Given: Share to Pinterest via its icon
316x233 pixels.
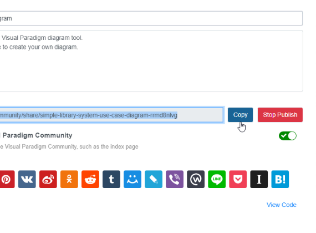Looking at the screenshot, I should [7, 179].
